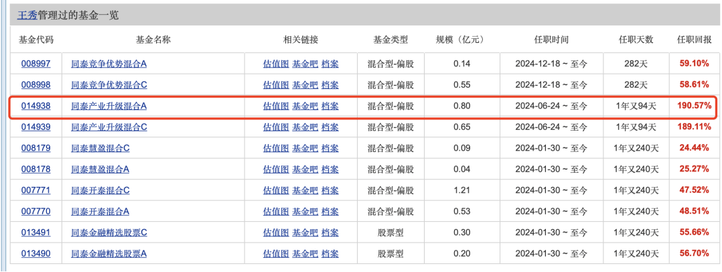Open 同泰金融精选股票C fund link
This screenshot has height=272, width=722.
[109, 232]
